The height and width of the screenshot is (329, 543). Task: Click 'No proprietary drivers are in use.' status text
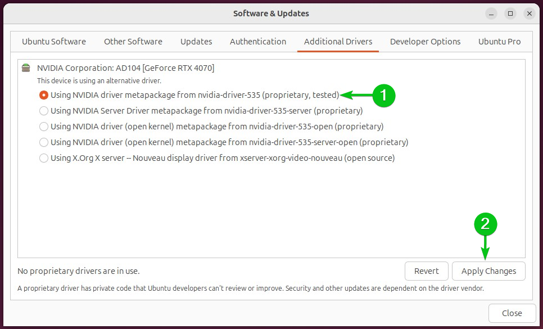[79, 271]
